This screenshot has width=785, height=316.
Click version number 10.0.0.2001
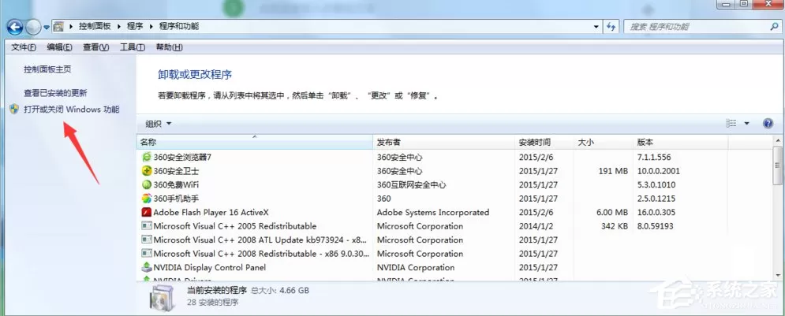[658, 171]
